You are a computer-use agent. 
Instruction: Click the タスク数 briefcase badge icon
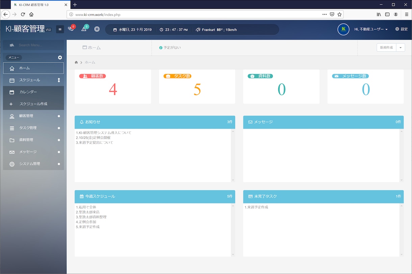(x=168, y=76)
